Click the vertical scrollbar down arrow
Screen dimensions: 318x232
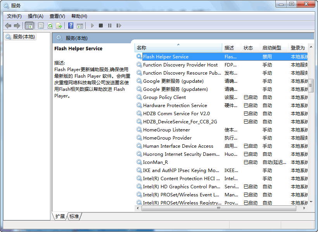coord(311,202)
